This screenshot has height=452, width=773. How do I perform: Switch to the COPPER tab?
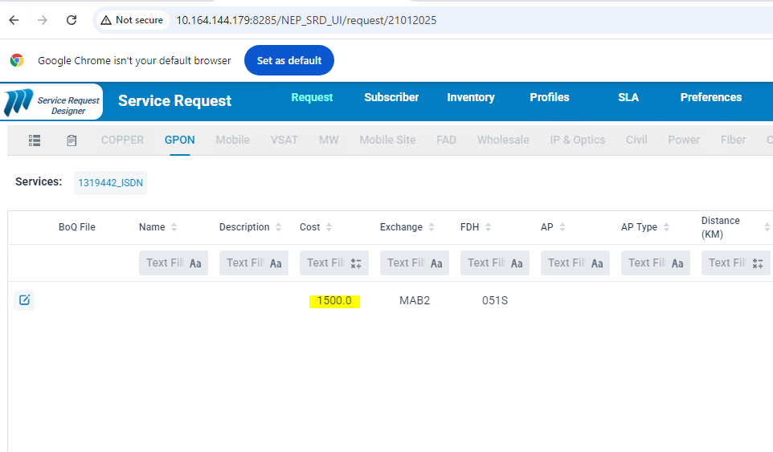122,140
